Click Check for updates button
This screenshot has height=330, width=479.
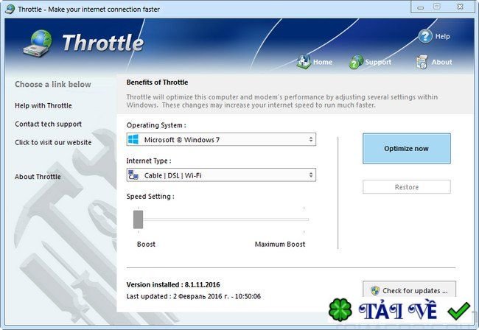click(409, 289)
